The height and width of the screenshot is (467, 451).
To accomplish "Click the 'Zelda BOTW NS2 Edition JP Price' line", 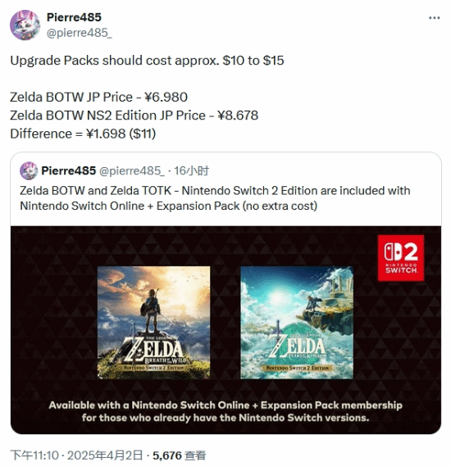I will (x=134, y=116).
